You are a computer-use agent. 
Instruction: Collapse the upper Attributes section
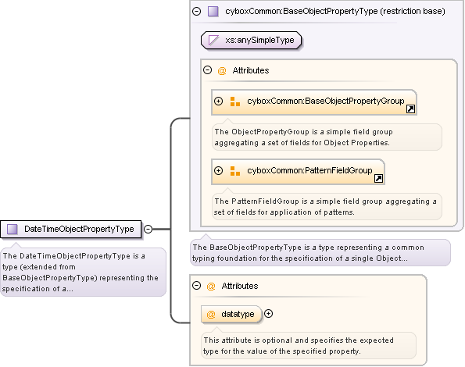click(x=208, y=70)
